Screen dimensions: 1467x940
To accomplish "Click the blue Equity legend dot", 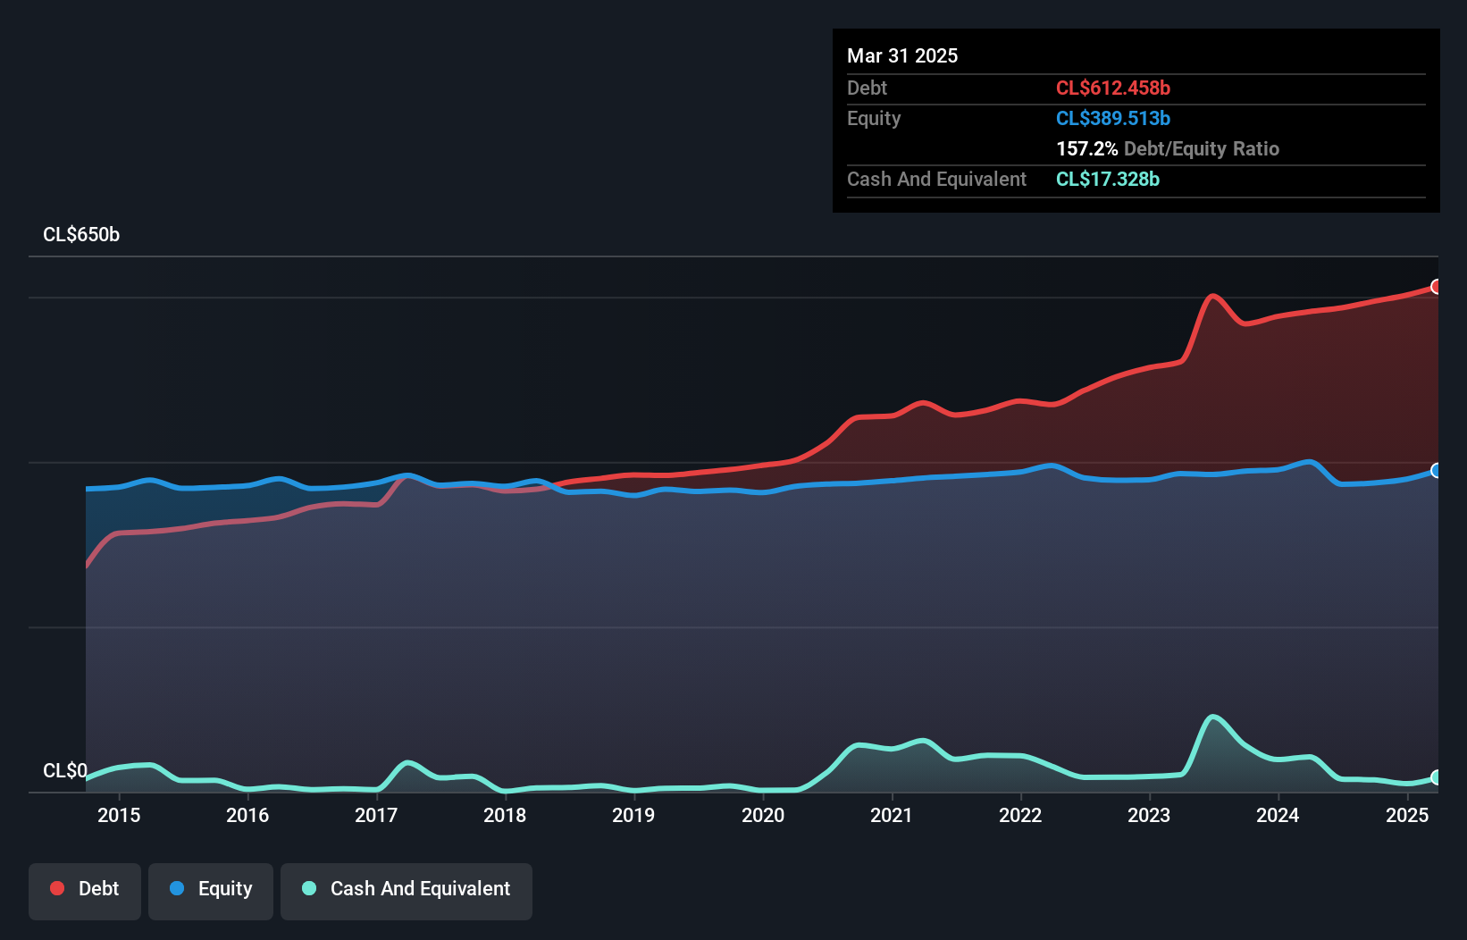I will [177, 888].
